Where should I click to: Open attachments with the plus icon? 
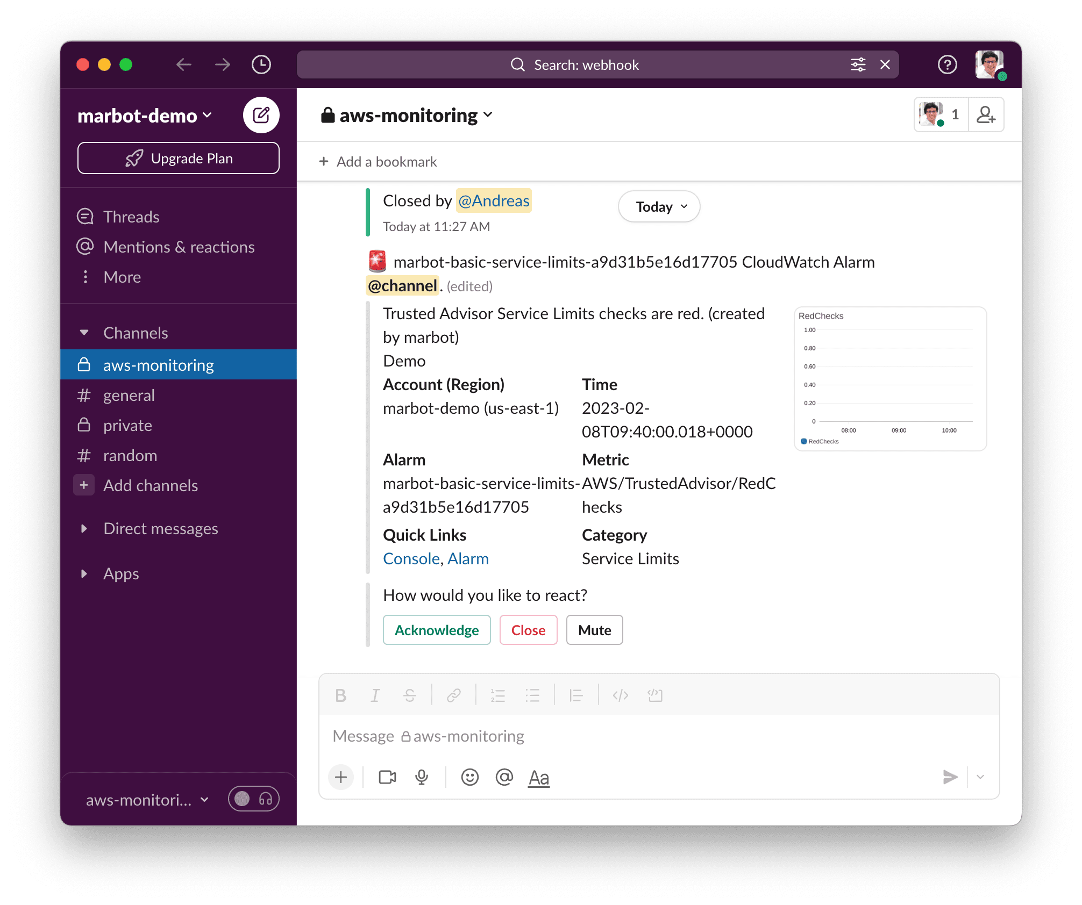(341, 777)
